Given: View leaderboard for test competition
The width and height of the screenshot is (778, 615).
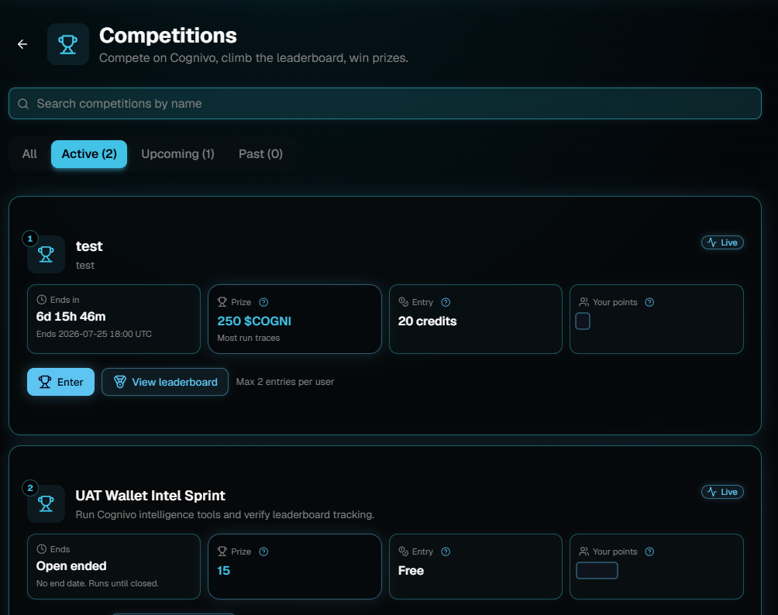Looking at the screenshot, I should (x=165, y=382).
